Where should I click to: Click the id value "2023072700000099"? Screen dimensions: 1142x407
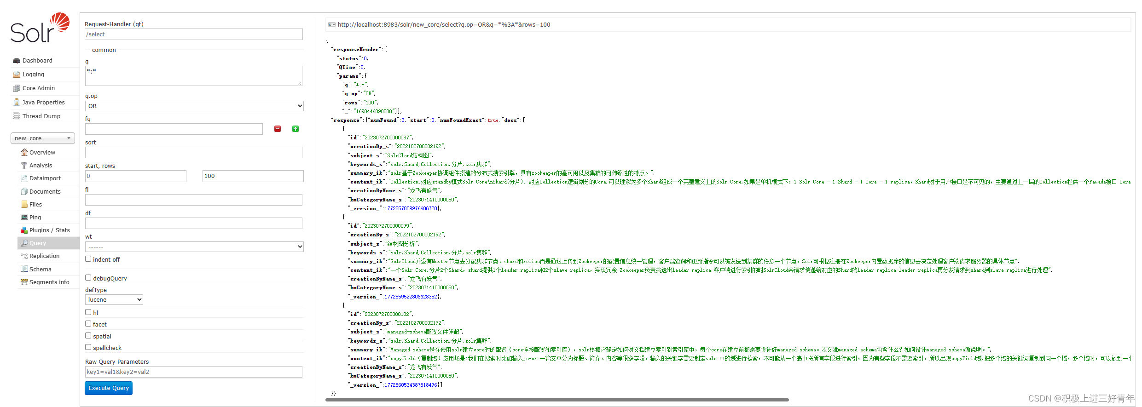click(x=387, y=226)
